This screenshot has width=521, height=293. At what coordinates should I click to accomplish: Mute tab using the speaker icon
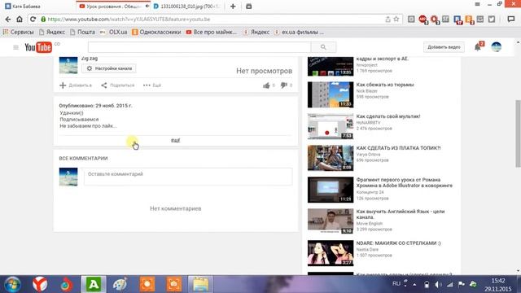pyautogui.click(x=147, y=7)
